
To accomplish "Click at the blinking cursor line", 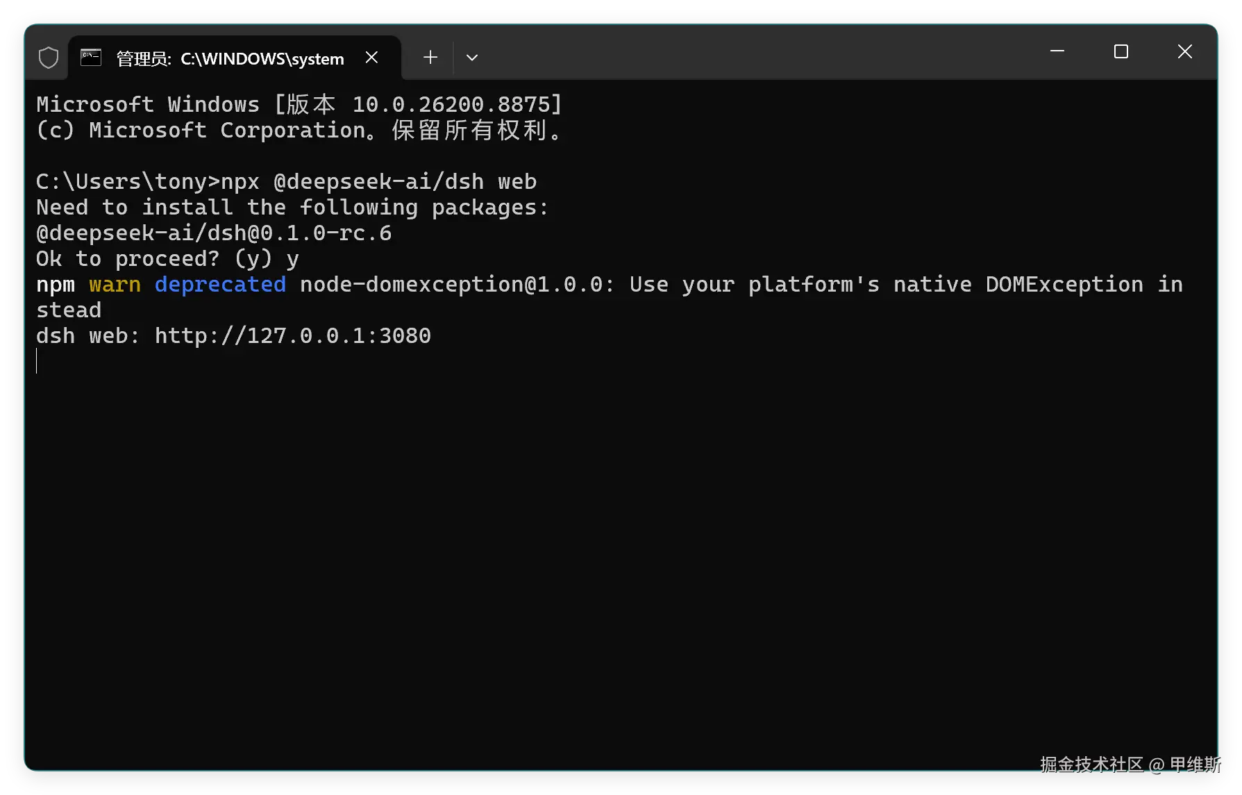I will pos(37,361).
